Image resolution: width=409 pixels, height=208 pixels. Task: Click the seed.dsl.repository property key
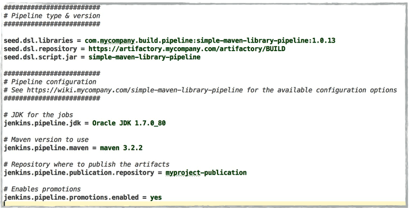point(40,49)
